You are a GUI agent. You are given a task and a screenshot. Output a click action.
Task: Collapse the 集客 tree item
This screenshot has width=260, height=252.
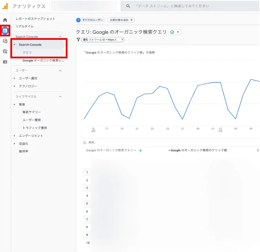14,104
